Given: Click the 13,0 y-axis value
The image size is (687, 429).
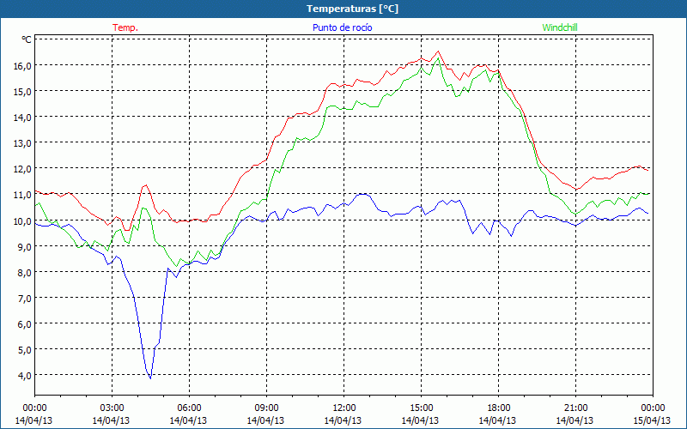Looking at the screenshot, I should coord(22,142).
